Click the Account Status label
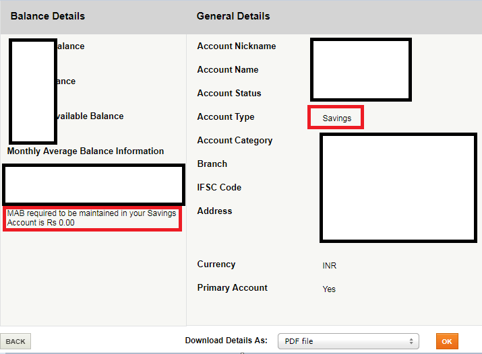Screen dimensions: 482x354 click(x=229, y=94)
